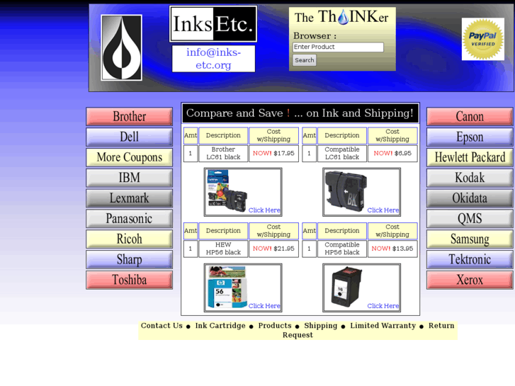Select the Compatible HP56 black description
The height and width of the screenshot is (386, 515).
pyautogui.click(x=342, y=249)
